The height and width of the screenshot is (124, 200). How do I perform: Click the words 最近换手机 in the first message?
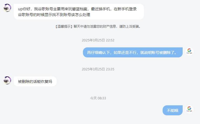[100, 9]
